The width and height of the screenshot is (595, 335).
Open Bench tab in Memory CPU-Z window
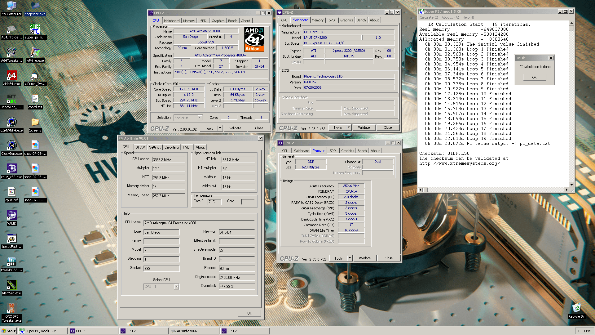(x=362, y=151)
